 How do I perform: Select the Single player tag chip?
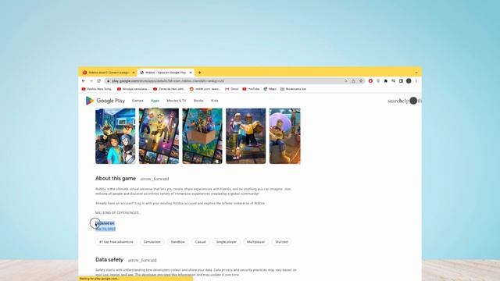point(227,242)
